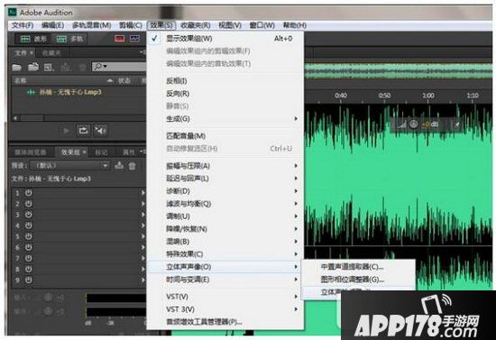The width and height of the screenshot is (496, 340).
Task: Open the 降噪/恢复(N) submenu
Action: [x=225, y=229]
